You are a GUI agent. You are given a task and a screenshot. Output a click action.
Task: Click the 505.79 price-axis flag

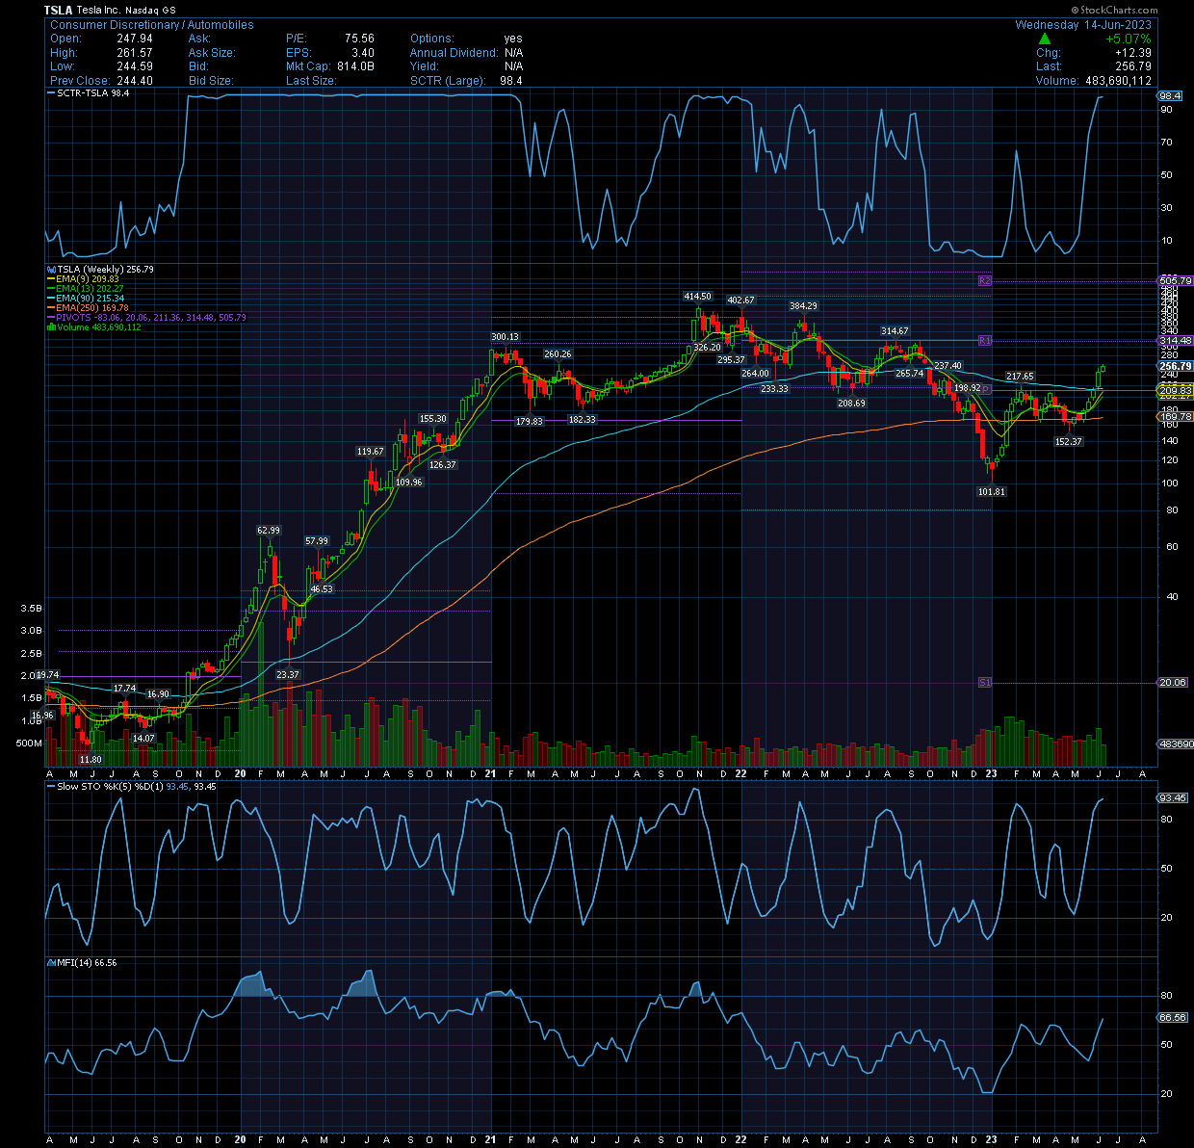coord(1175,281)
